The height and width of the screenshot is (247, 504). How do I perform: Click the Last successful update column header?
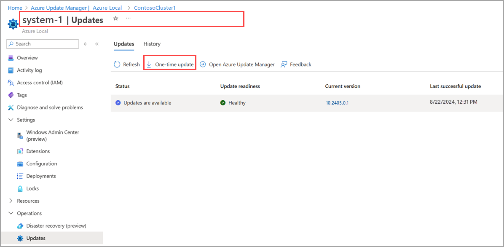point(456,86)
